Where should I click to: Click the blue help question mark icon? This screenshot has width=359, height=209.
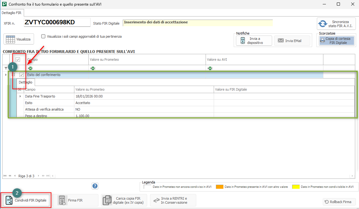95,186
